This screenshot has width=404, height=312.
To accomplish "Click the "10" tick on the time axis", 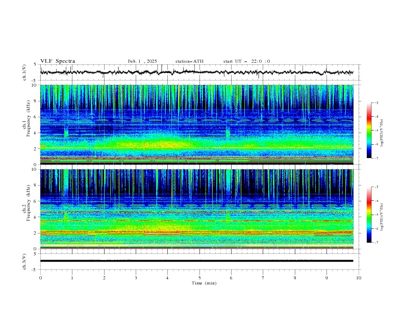I will pyautogui.click(x=359, y=278).
